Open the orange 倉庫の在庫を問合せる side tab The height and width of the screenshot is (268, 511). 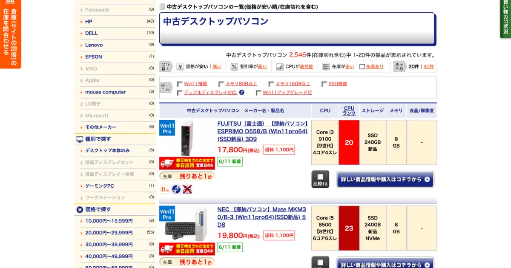coord(10,34)
